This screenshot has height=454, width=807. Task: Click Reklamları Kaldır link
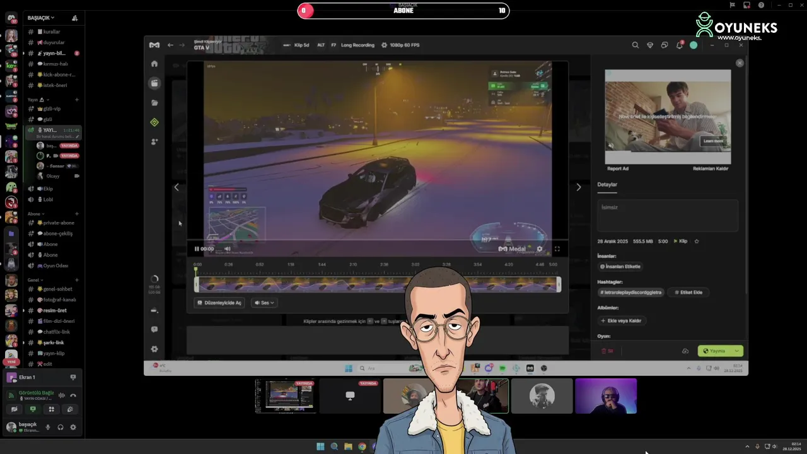711,169
